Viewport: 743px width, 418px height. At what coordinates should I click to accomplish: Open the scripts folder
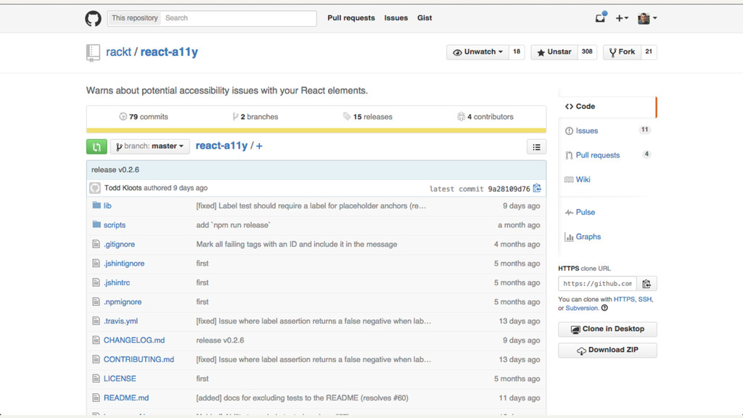tap(115, 225)
